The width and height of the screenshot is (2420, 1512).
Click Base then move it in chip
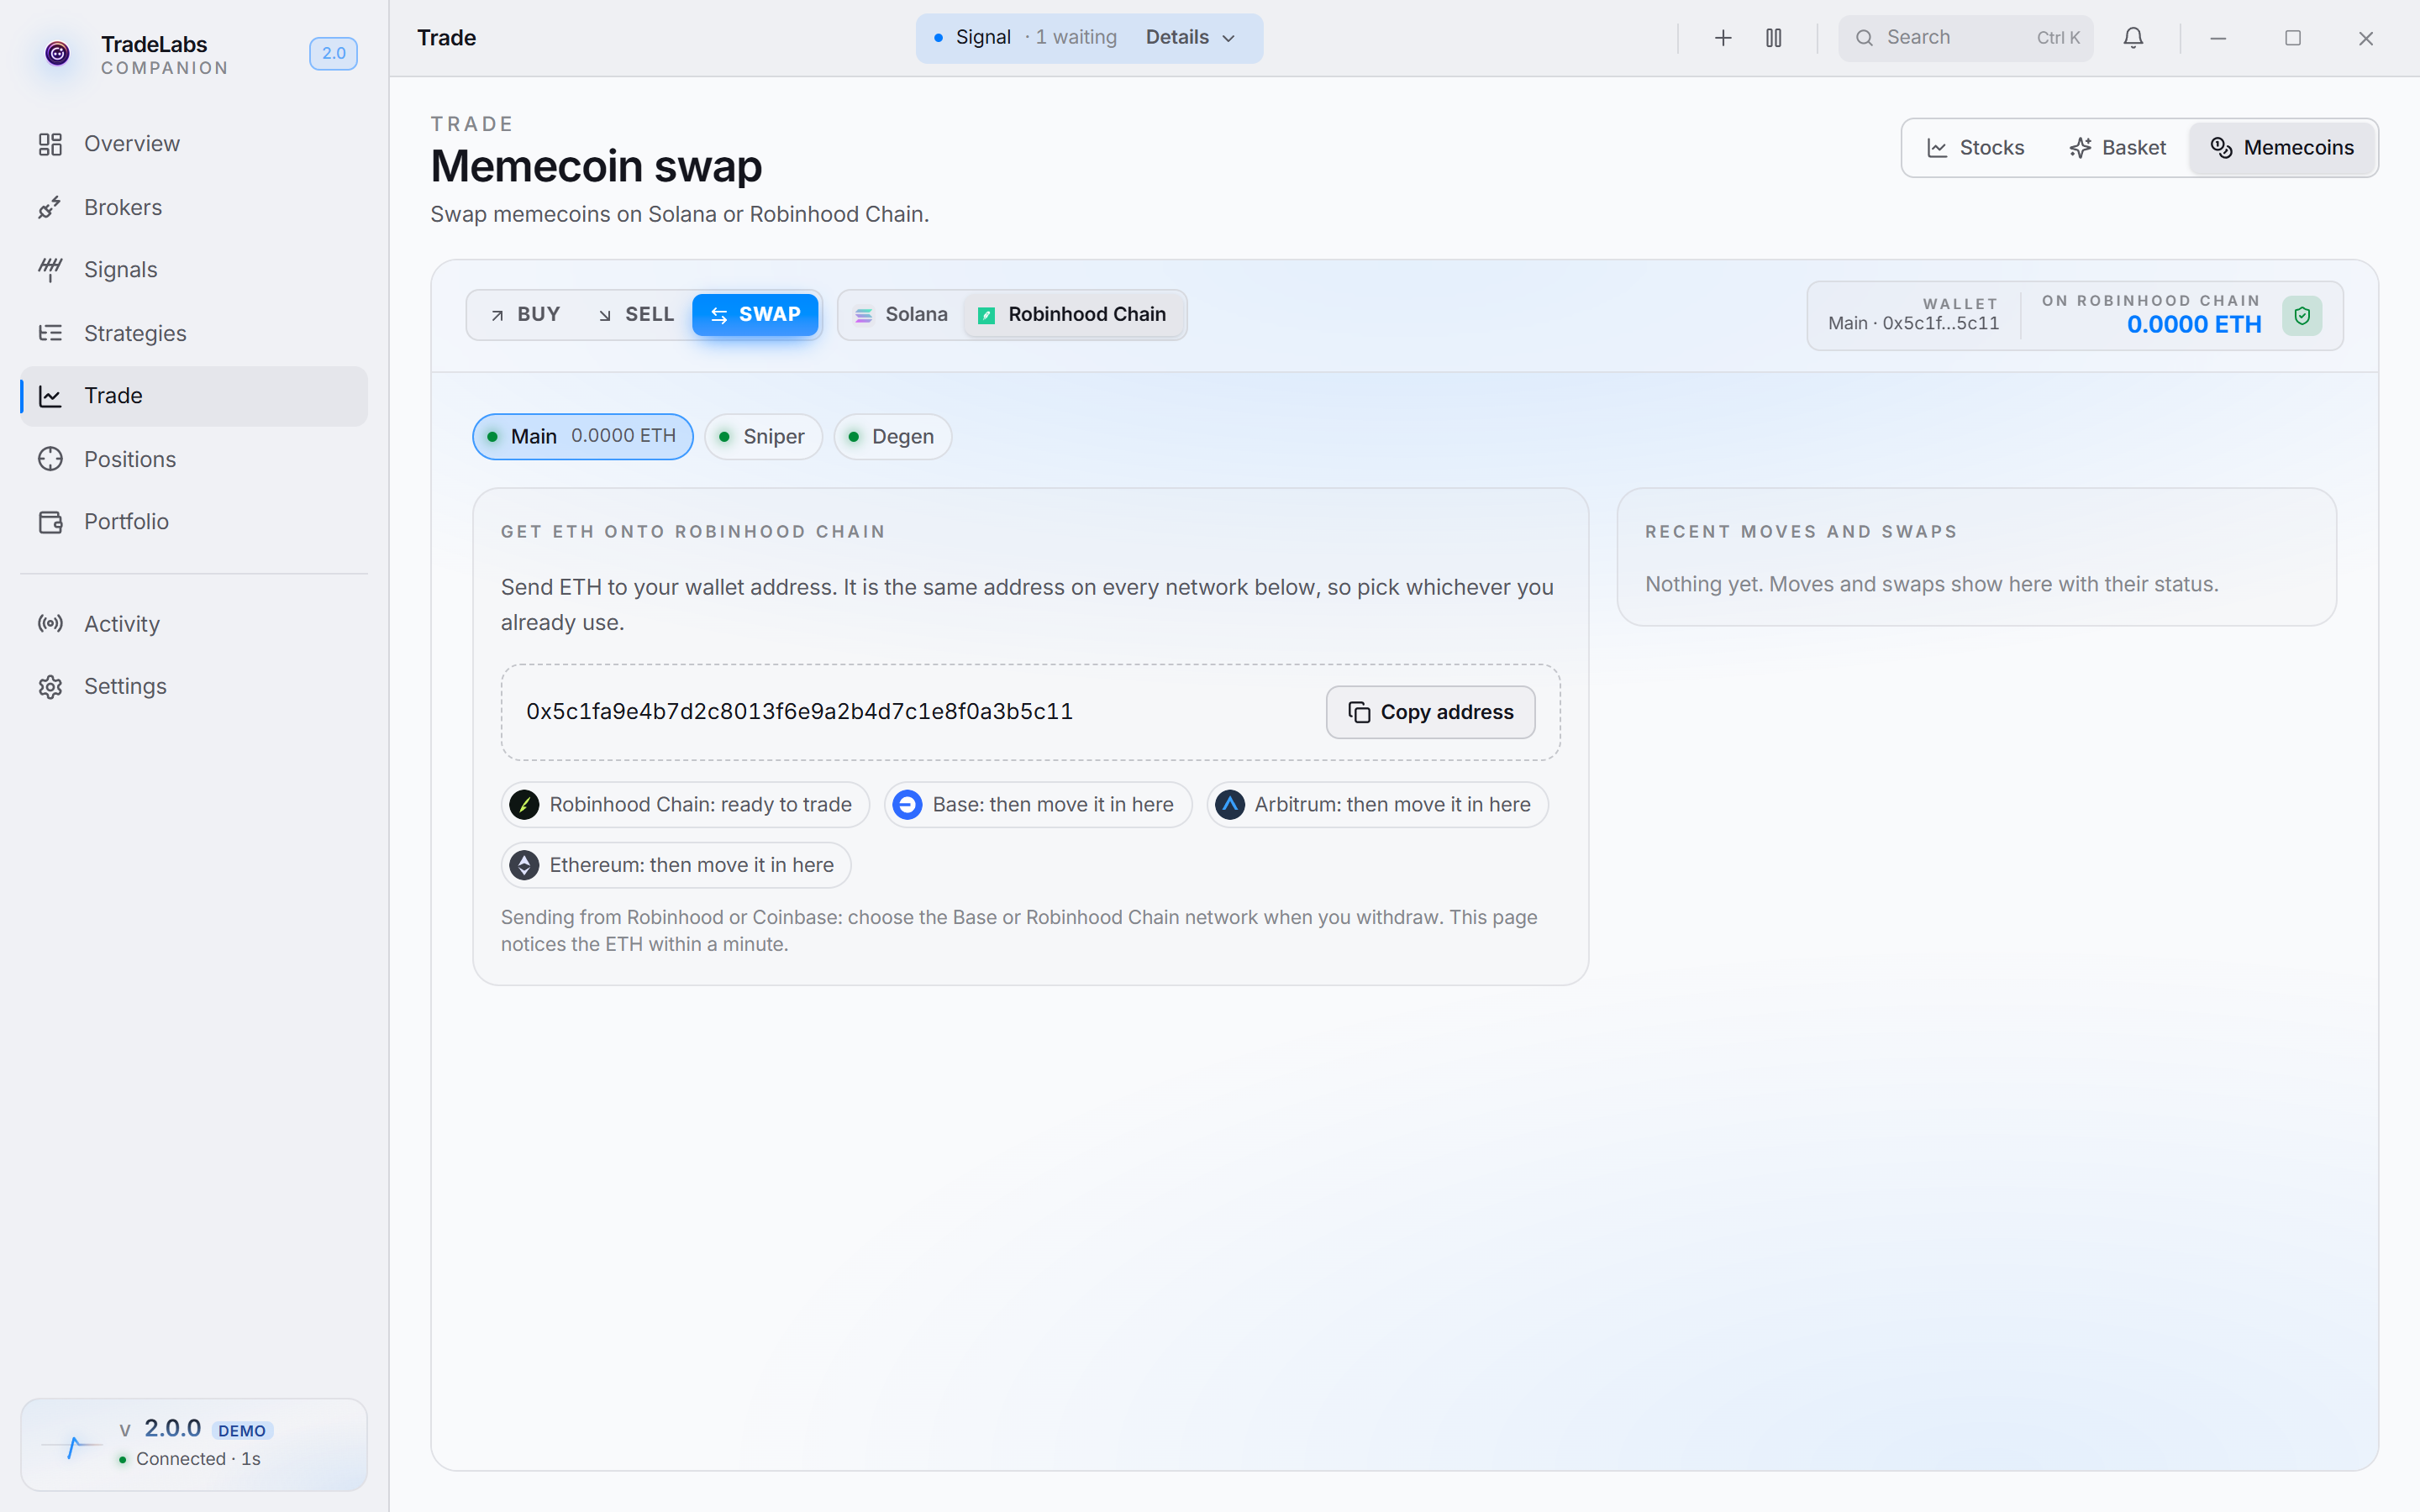pyautogui.click(x=1038, y=805)
